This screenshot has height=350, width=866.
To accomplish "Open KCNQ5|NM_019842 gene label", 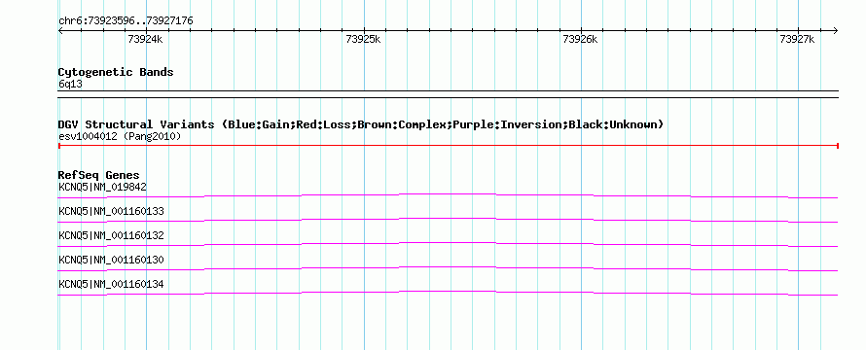I will click(102, 187).
